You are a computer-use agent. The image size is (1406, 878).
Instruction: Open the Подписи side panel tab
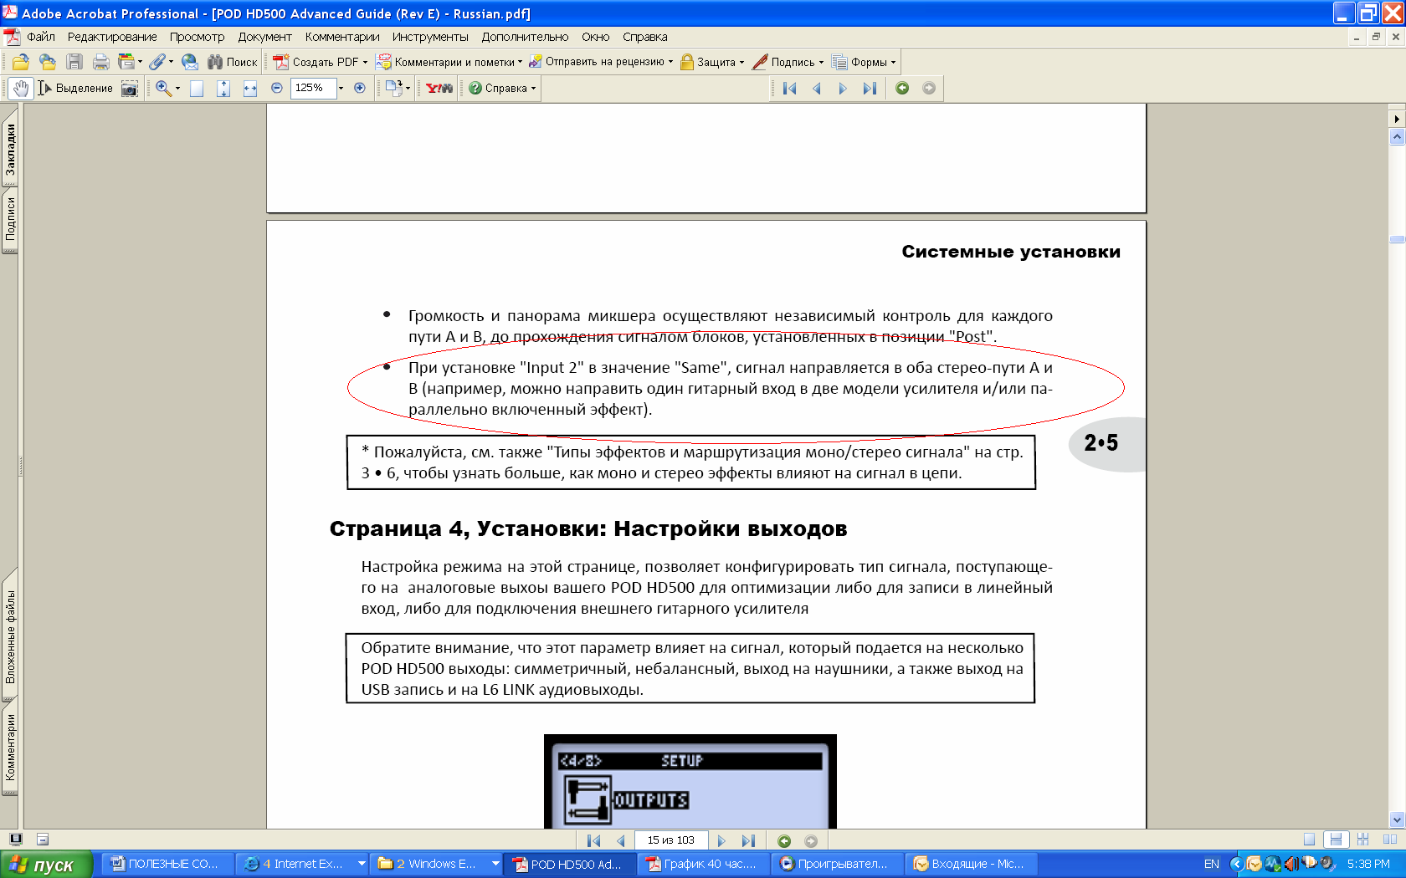tap(10, 219)
